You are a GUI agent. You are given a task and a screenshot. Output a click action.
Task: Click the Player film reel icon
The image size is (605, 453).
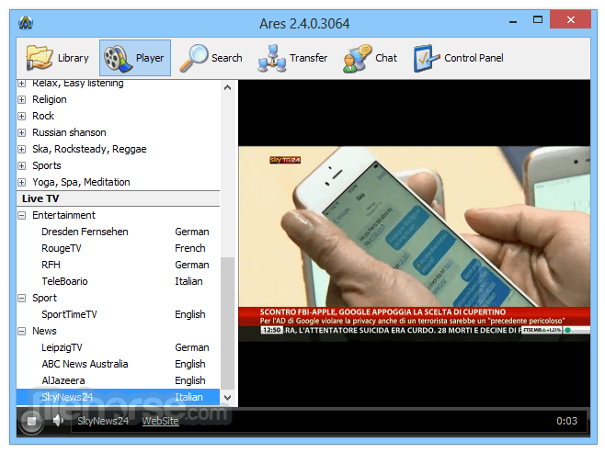[x=118, y=59]
